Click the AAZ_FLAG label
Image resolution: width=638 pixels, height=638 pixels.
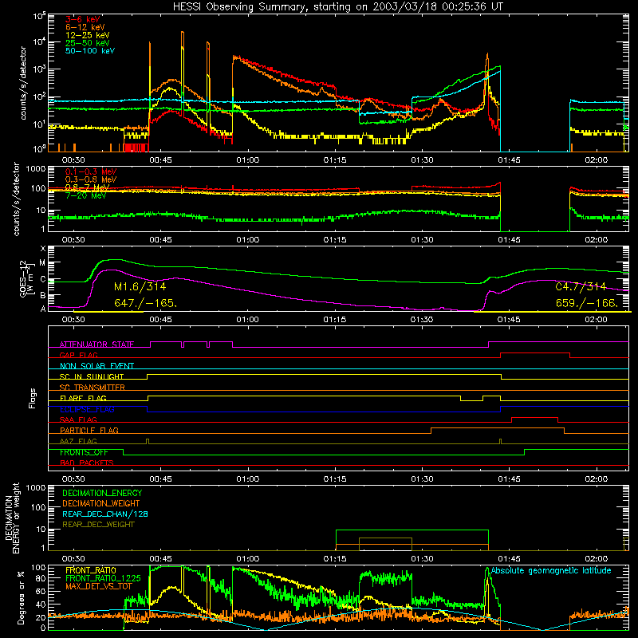[78, 441]
